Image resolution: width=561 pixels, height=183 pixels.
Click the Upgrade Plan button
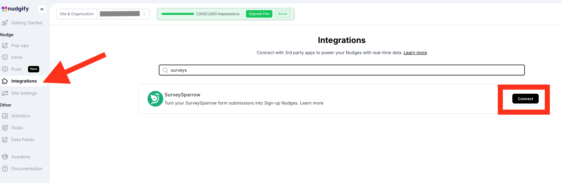259,14
